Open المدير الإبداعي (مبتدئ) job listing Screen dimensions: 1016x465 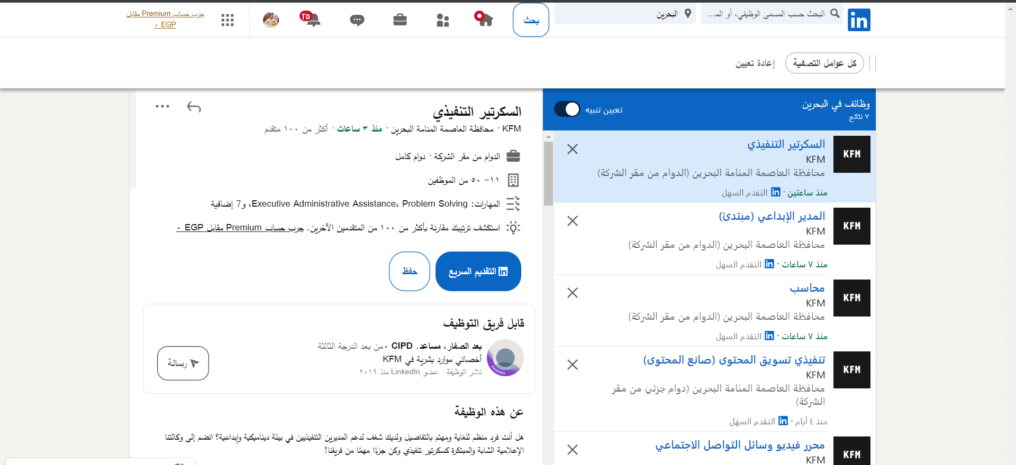tap(772, 216)
